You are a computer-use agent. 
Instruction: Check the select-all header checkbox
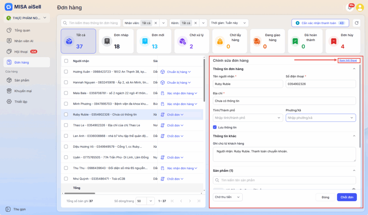(x=66, y=61)
